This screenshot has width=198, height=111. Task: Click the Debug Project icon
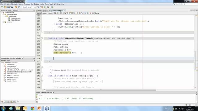pyautogui.click(x=48, y=7)
